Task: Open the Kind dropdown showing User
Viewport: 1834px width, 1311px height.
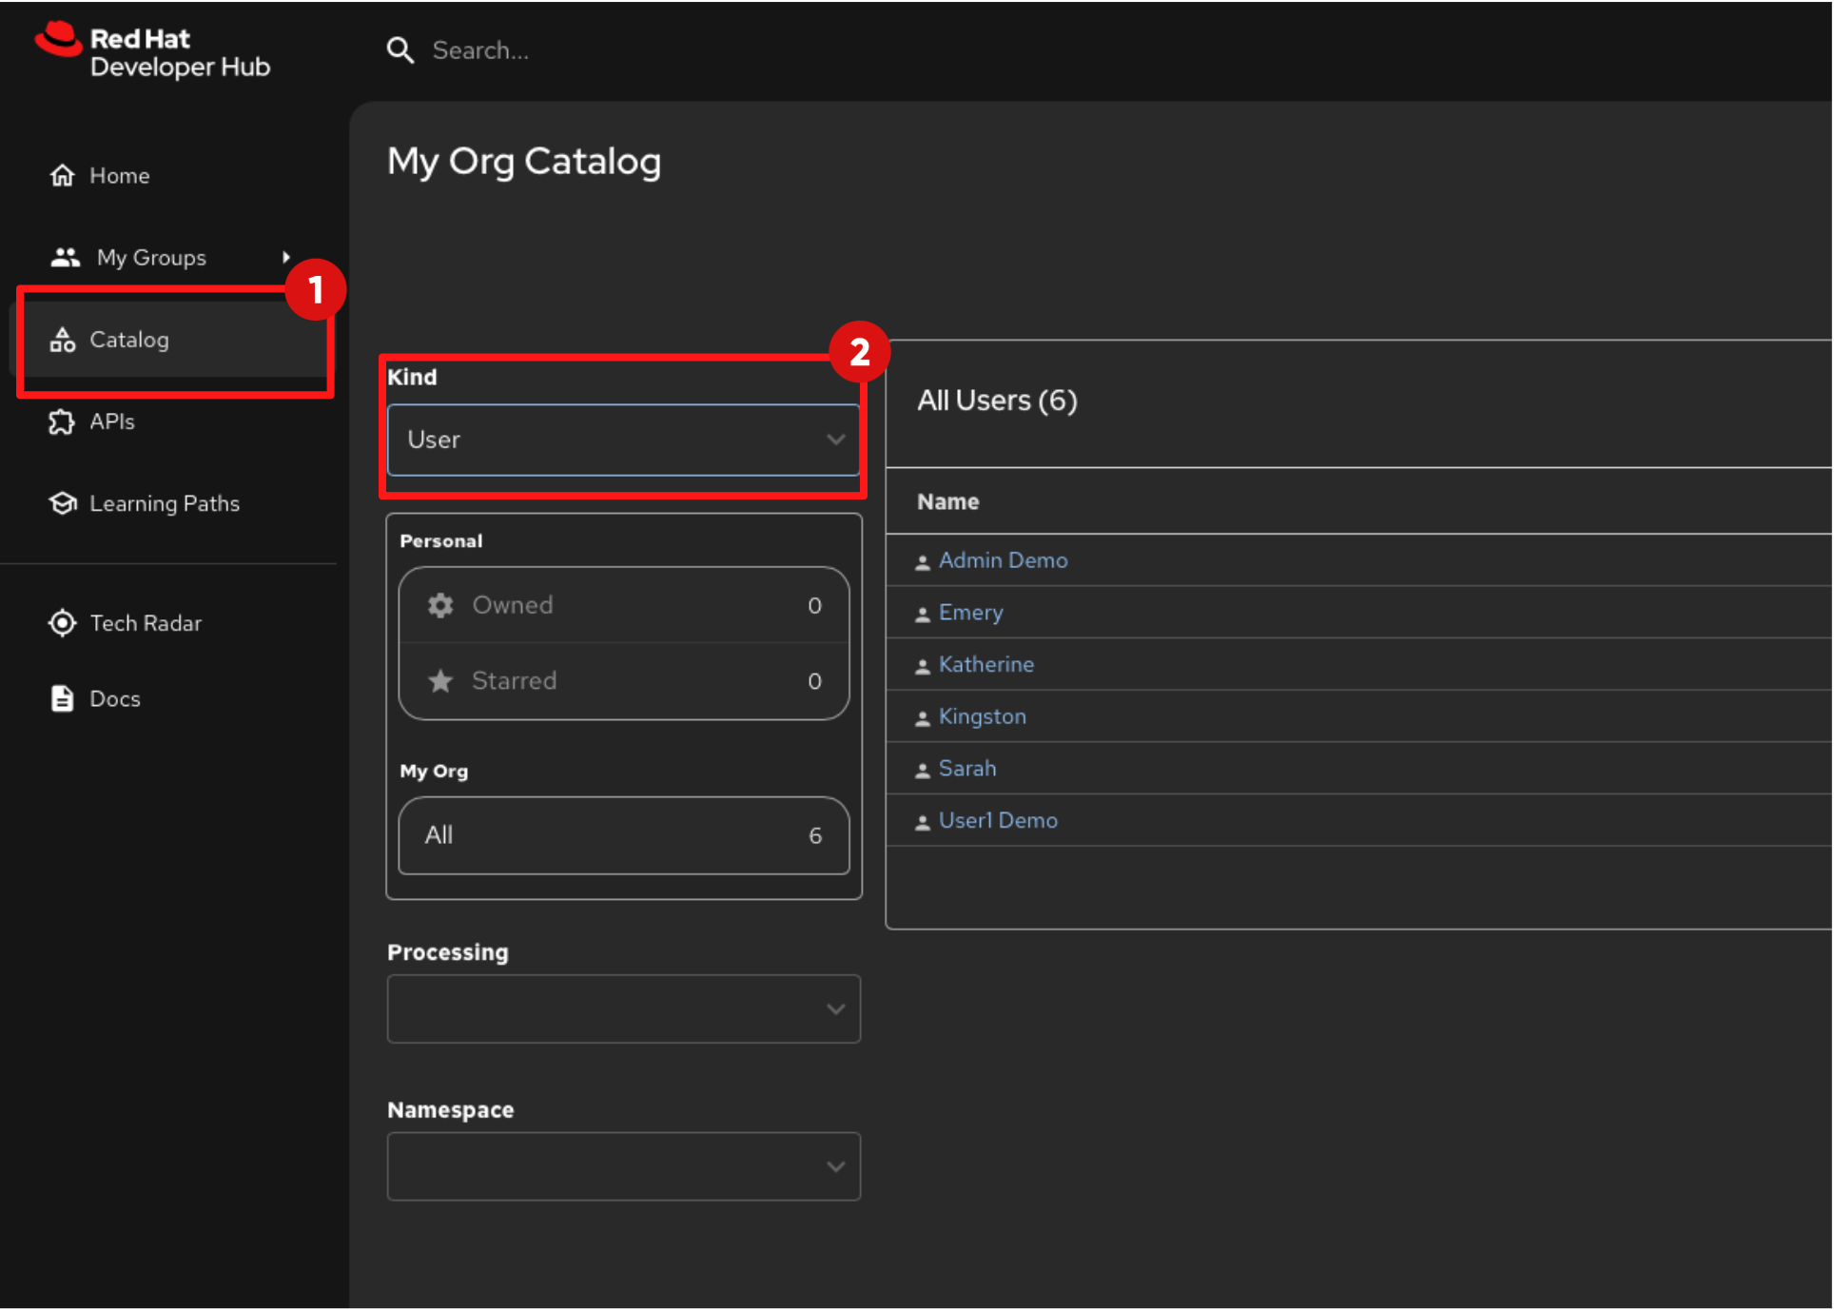Action: pyautogui.click(x=623, y=440)
